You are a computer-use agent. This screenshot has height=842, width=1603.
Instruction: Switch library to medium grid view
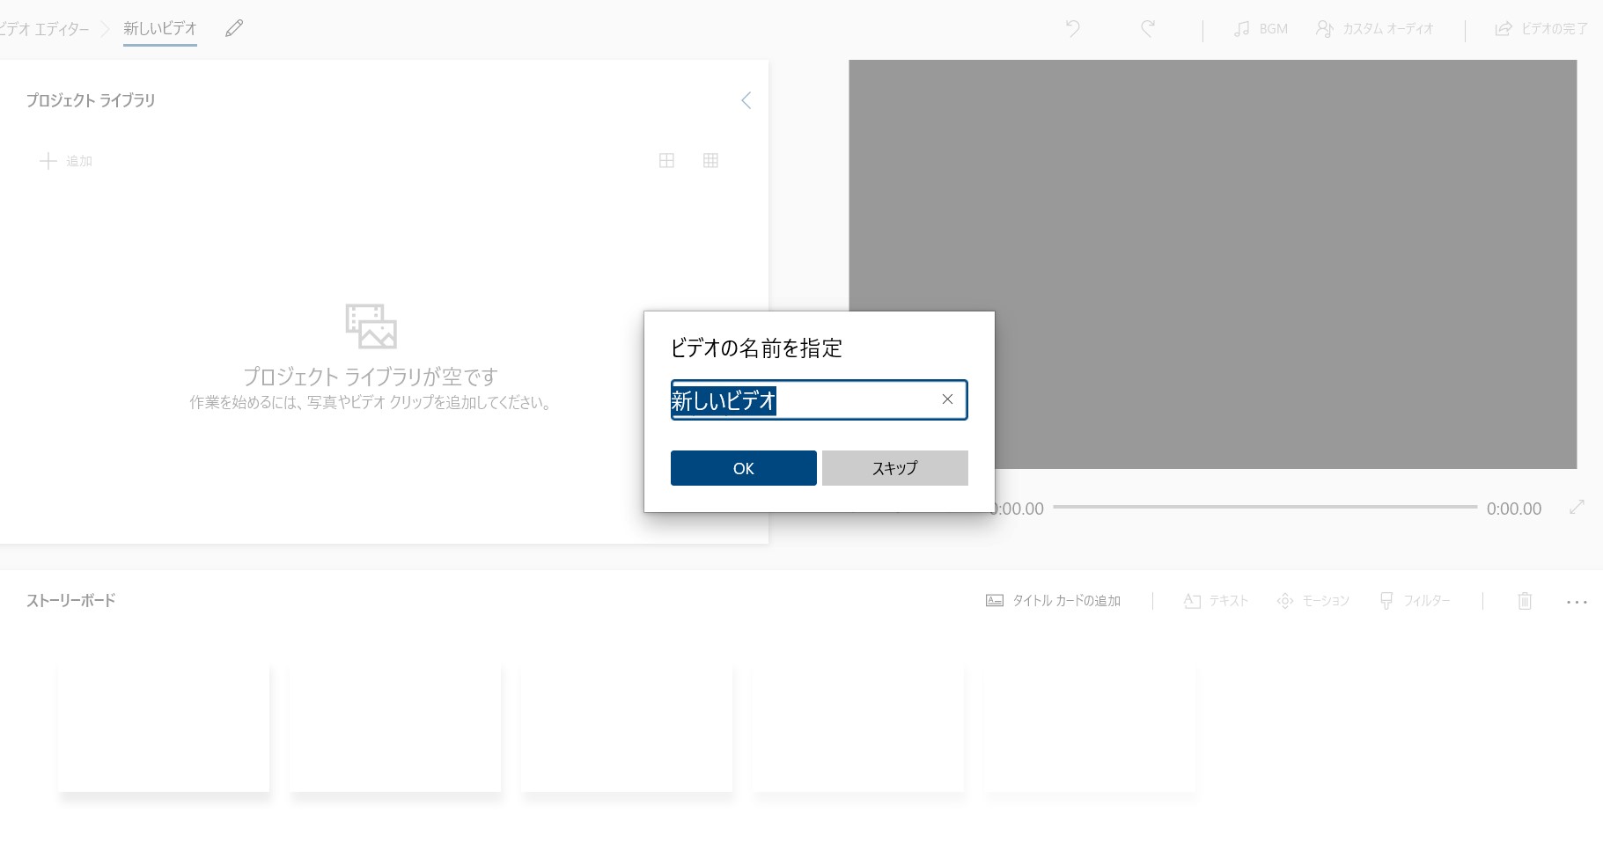[666, 160]
